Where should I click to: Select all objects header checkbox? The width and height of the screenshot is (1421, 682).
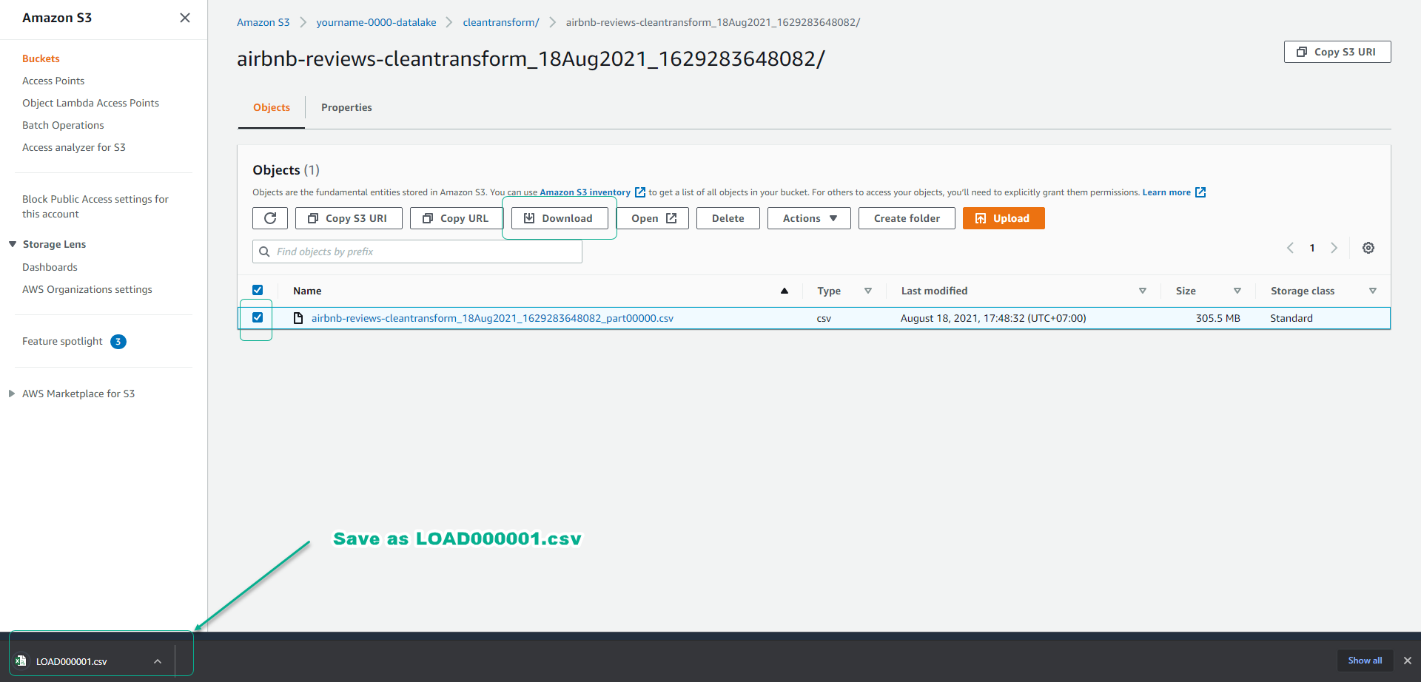tap(258, 290)
